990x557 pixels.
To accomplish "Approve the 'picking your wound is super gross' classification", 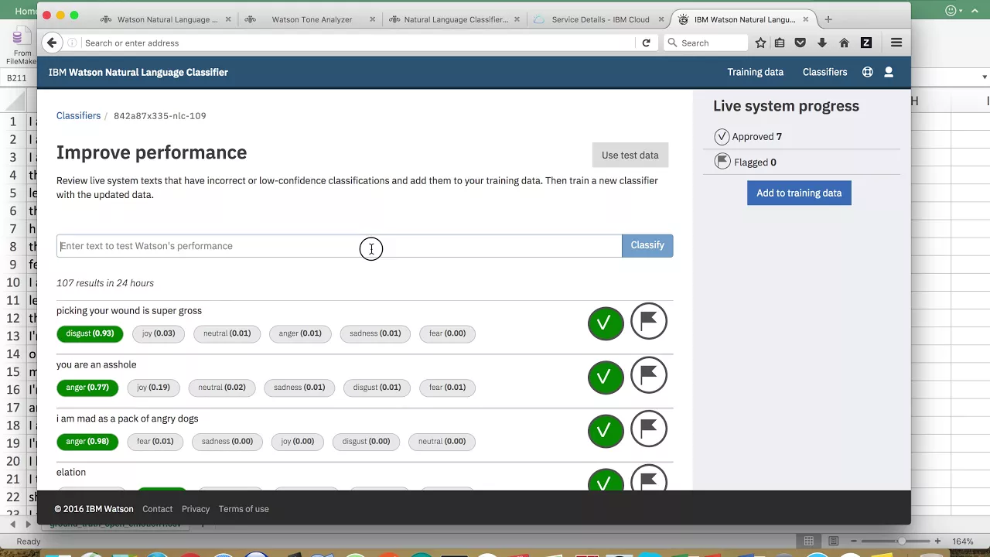I will click(606, 323).
